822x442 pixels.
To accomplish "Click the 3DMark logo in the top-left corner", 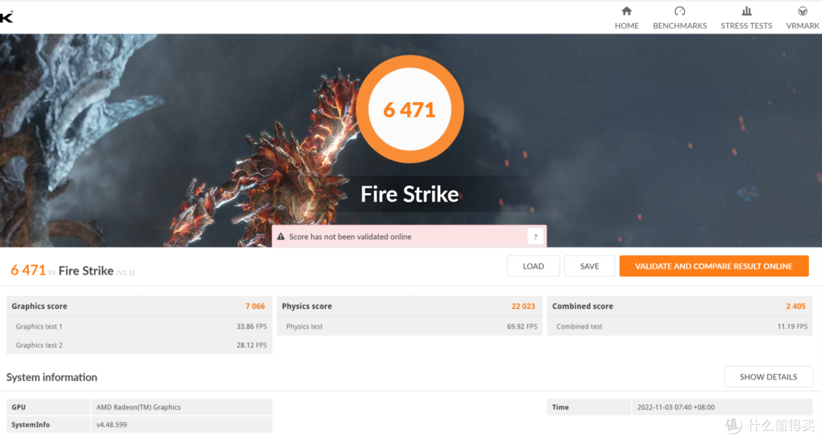I will click(x=6, y=17).
